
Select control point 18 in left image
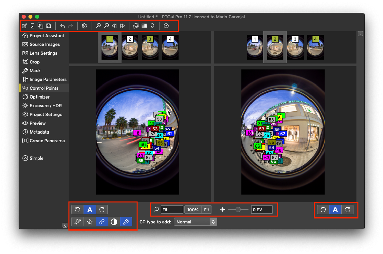(x=137, y=133)
